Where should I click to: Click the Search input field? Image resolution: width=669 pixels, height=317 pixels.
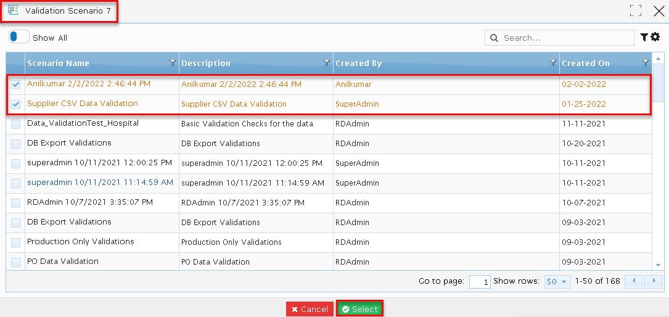(559, 38)
